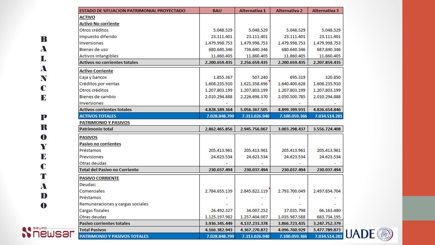Screen dimensions: 435x245
Task: Select the Impuesto diferido row label
Action: [x=98, y=37]
